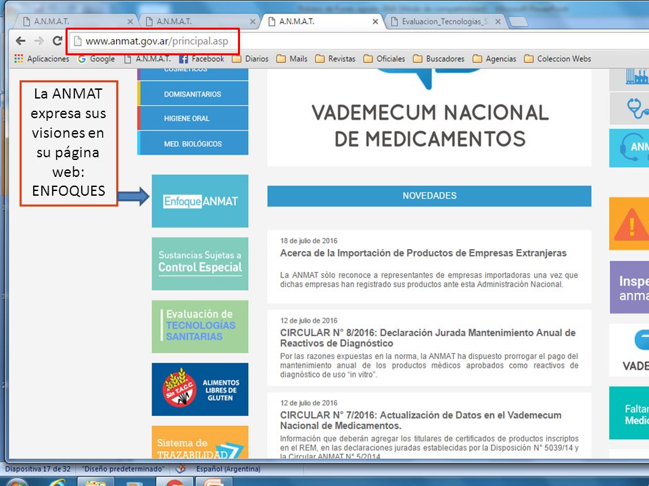Reload the page with the refresh icon
Image resolution: width=649 pixels, height=486 pixels.
coord(57,40)
